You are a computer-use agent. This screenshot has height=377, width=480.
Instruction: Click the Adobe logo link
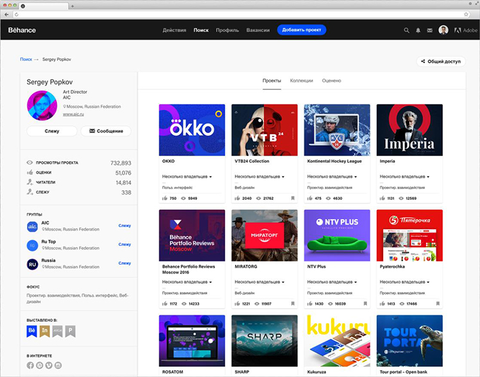point(466,30)
